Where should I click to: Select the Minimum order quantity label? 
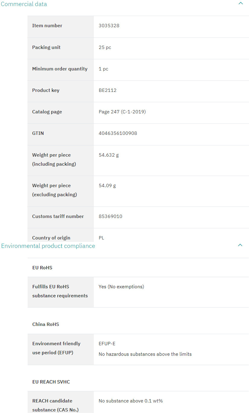(x=60, y=69)
